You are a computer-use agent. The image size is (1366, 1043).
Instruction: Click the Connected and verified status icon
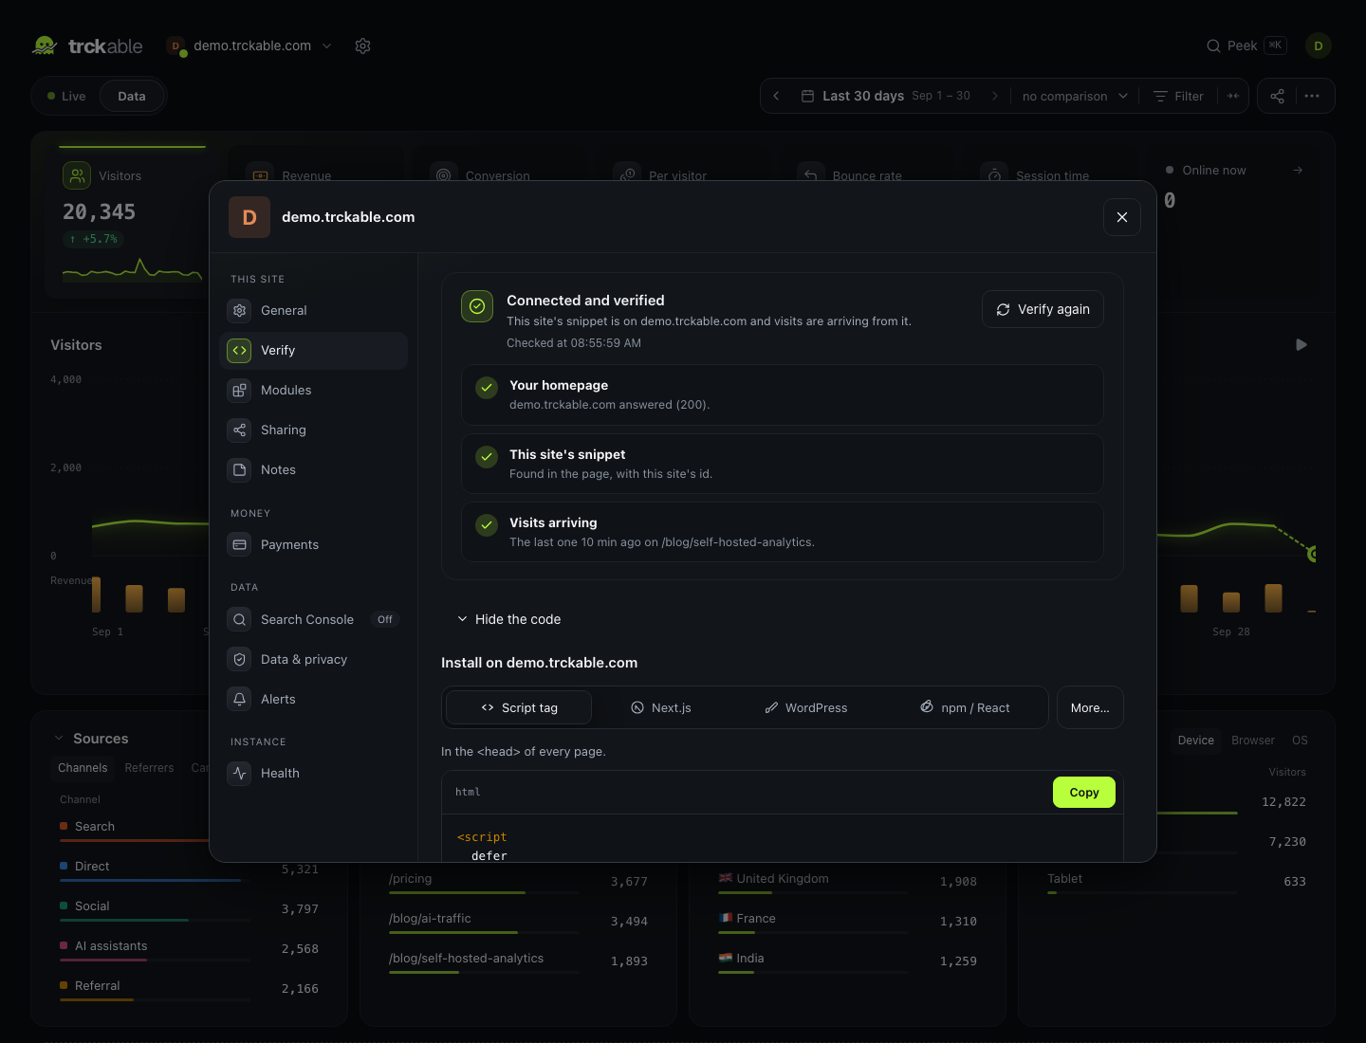pos(477,306)
